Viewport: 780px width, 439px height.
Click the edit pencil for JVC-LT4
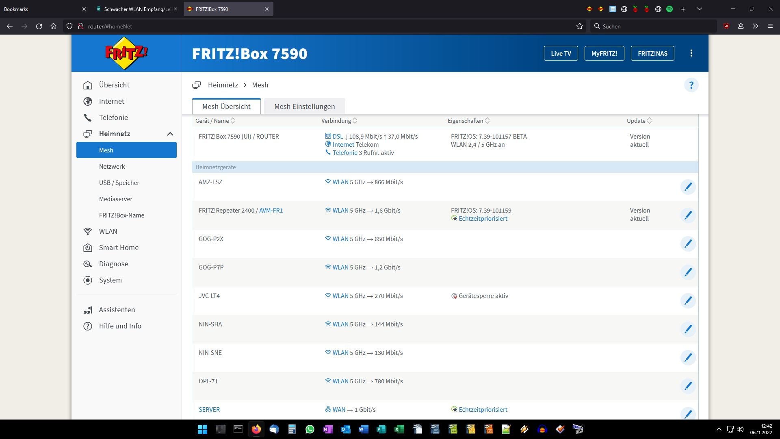(x=688, y=301)
